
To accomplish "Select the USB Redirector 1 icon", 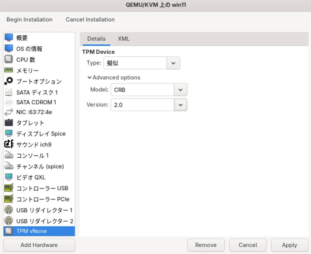I will (x=9, y=210).
